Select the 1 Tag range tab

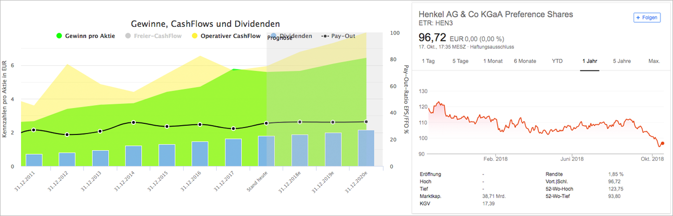tap(429, 61)
